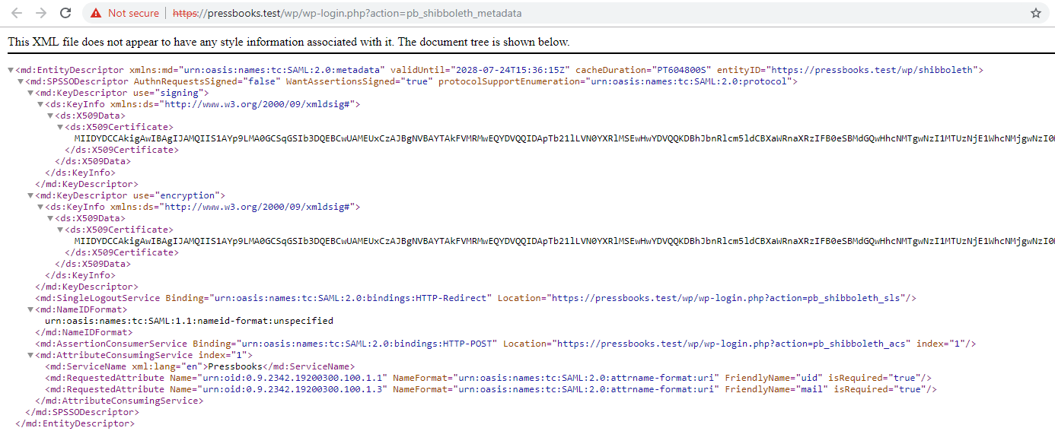Image resolution: width=1055 pixels, height=447 pixels.
Task: Collapse the md:EntityDescriptor root element
Action: (x=9, y=69)
